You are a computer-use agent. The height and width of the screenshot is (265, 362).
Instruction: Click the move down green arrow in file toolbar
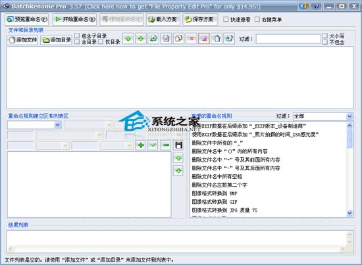point(141,39)
